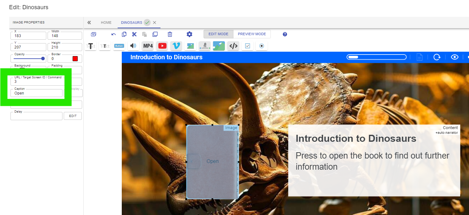The width and height of the screenshot is (469, 215).
Task: Insert a small image element
Action: pyautogui.click(x=190, y=46)
